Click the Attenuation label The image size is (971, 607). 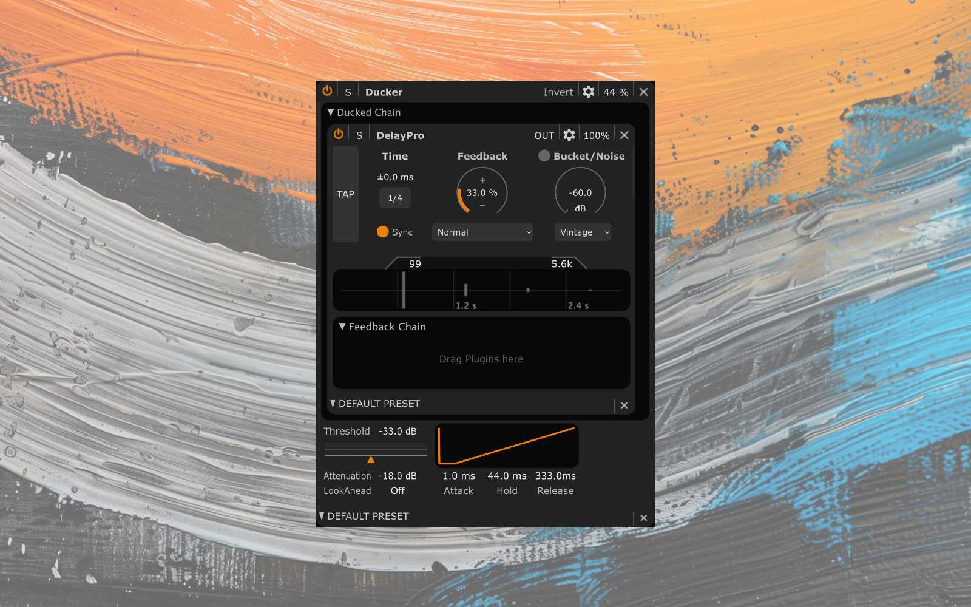pos(347,476)
